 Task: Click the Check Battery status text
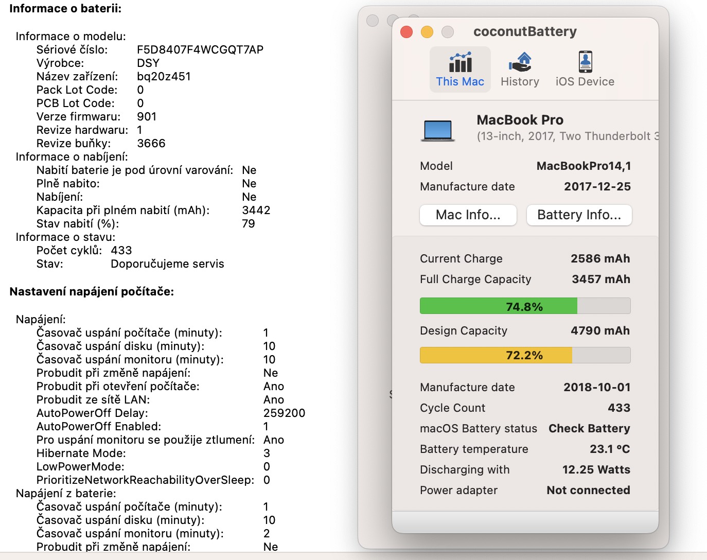589,429
